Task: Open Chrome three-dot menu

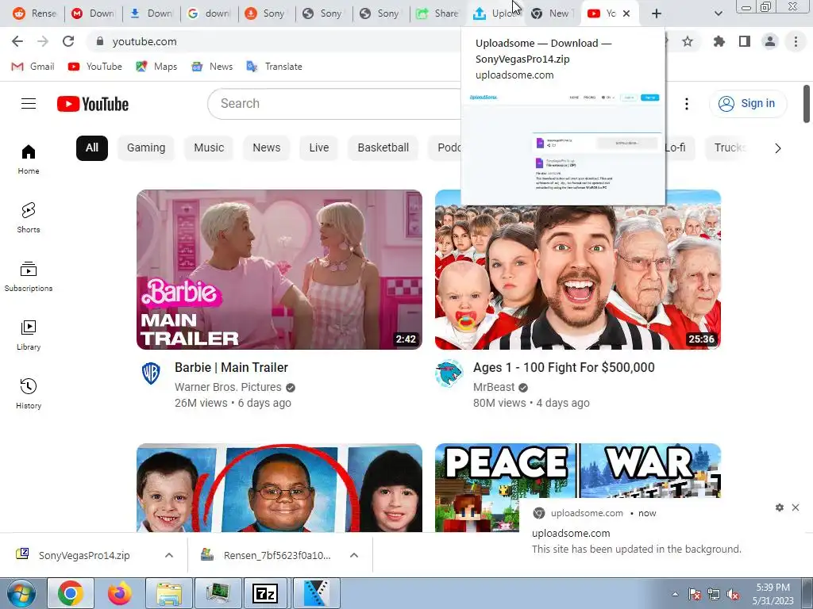Action: pos(796,41)
